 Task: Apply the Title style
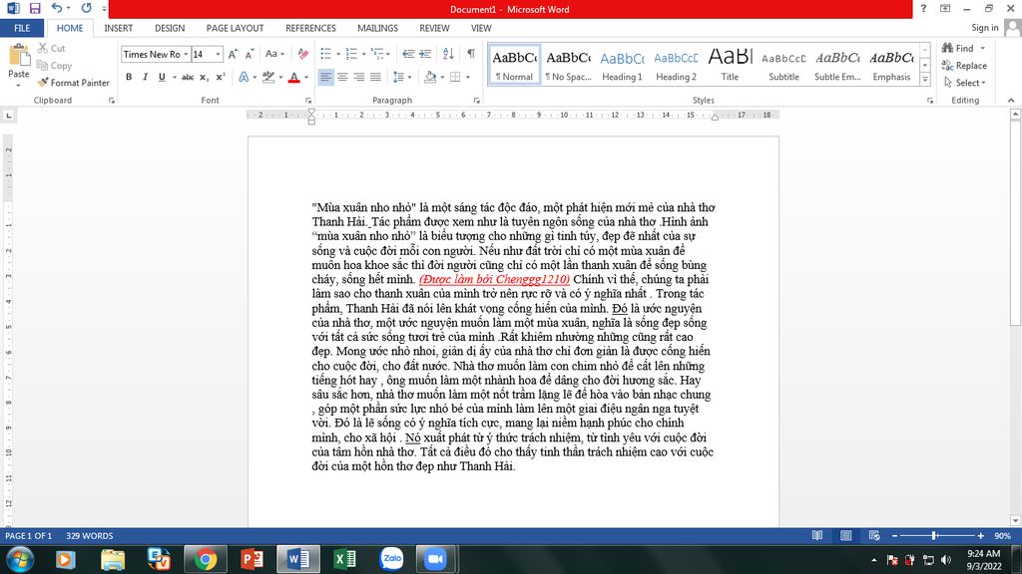[730, 65]
